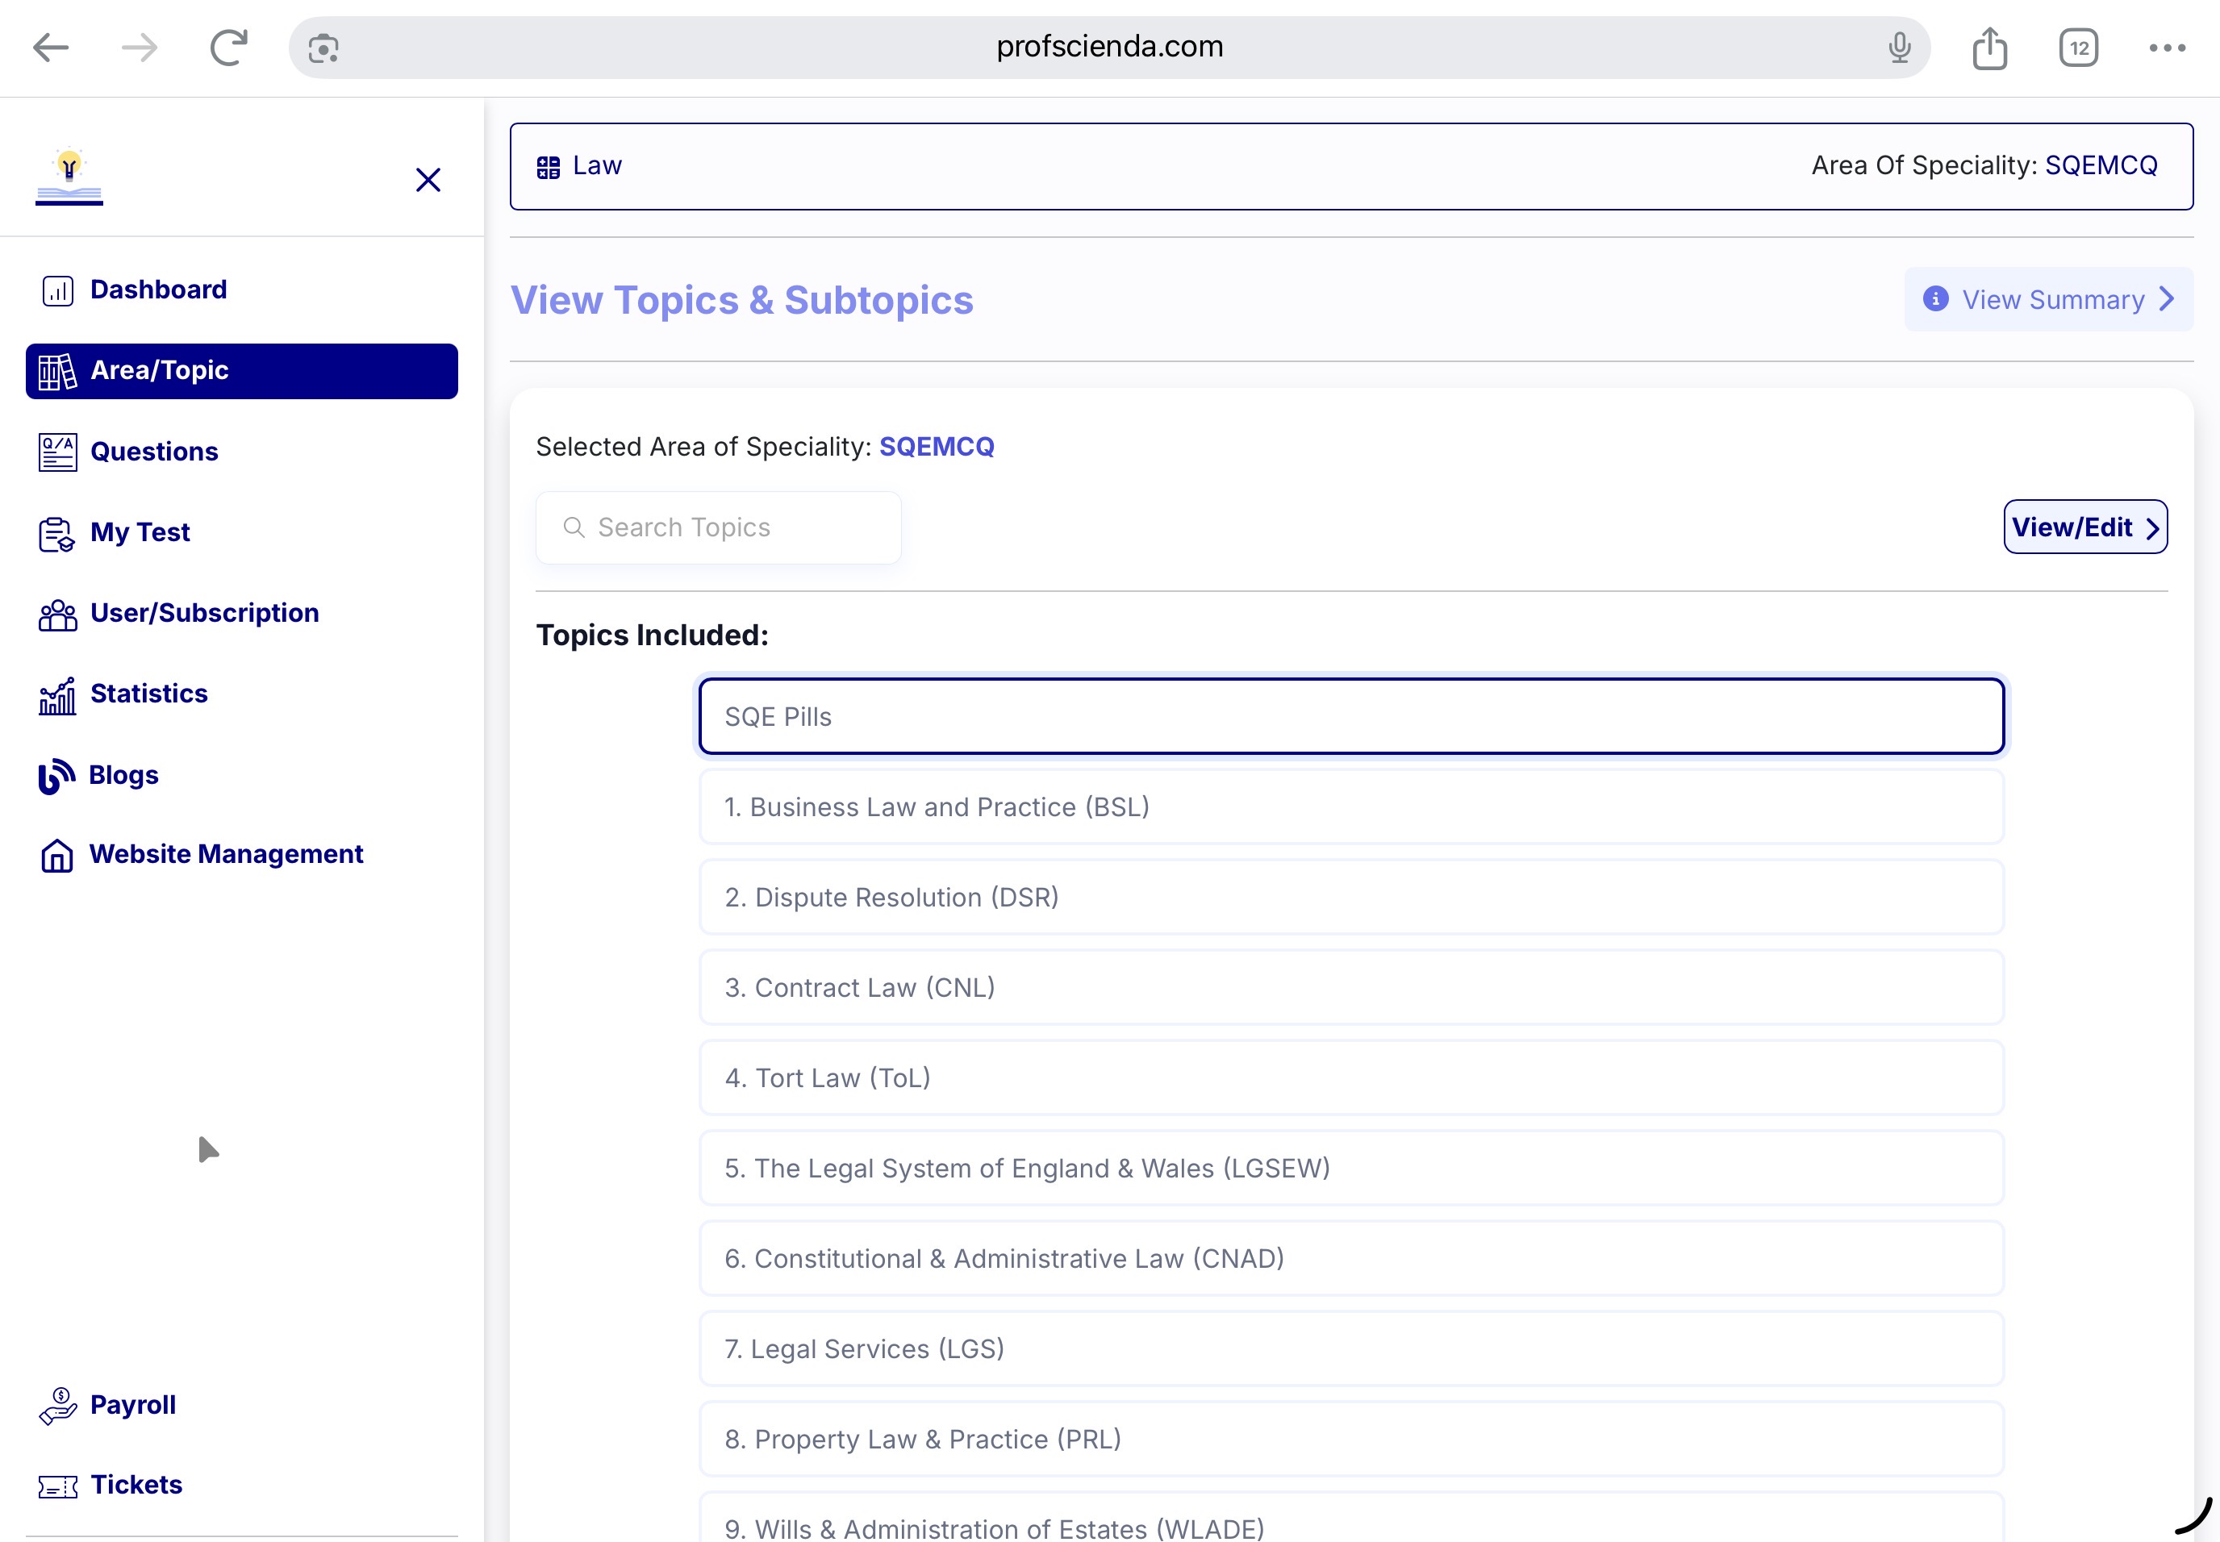Expand View Summary chevron button
The width and height of the screenshot is (2220, 1542).
(2048, 299)
